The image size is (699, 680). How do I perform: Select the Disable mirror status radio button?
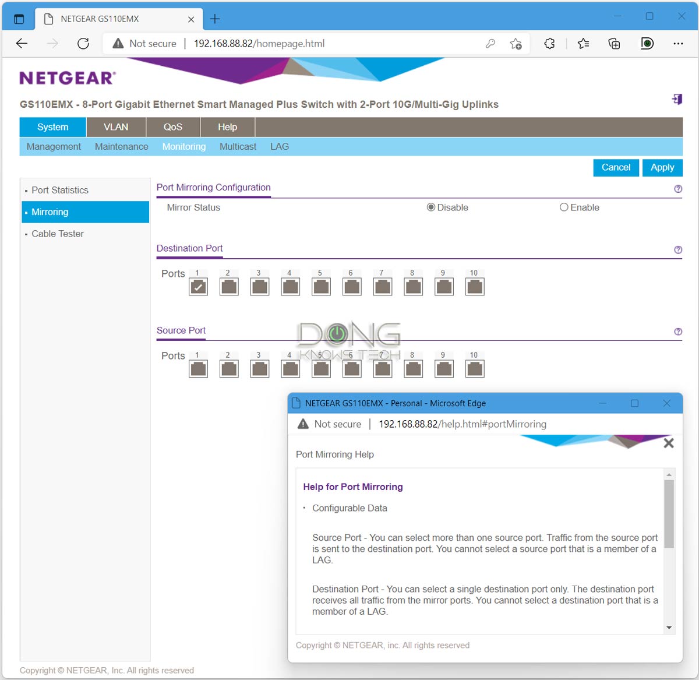pyautogui.click(x=431, y=207)
